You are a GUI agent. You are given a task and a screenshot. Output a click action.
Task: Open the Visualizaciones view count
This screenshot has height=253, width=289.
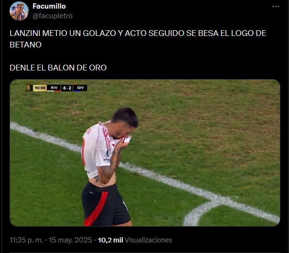(148, 240)
